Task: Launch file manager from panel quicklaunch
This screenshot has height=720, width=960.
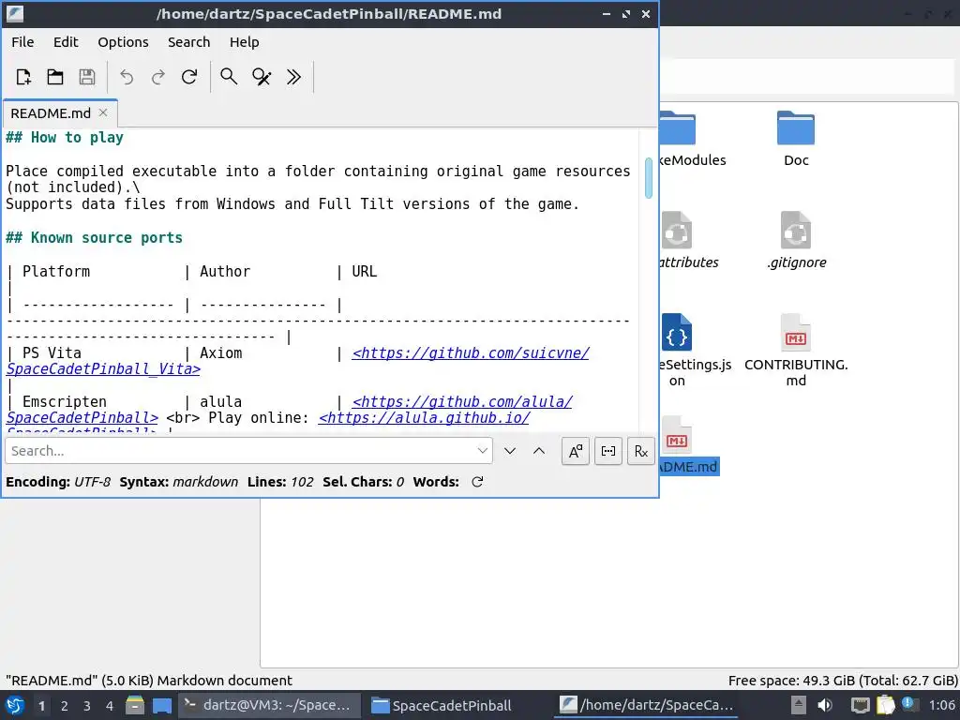Action: click(x=135, y=705)
